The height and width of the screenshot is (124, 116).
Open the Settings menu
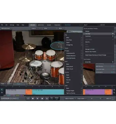click(12, 25)
